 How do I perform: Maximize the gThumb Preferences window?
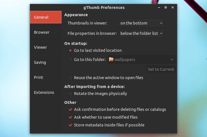click(166, 8)
